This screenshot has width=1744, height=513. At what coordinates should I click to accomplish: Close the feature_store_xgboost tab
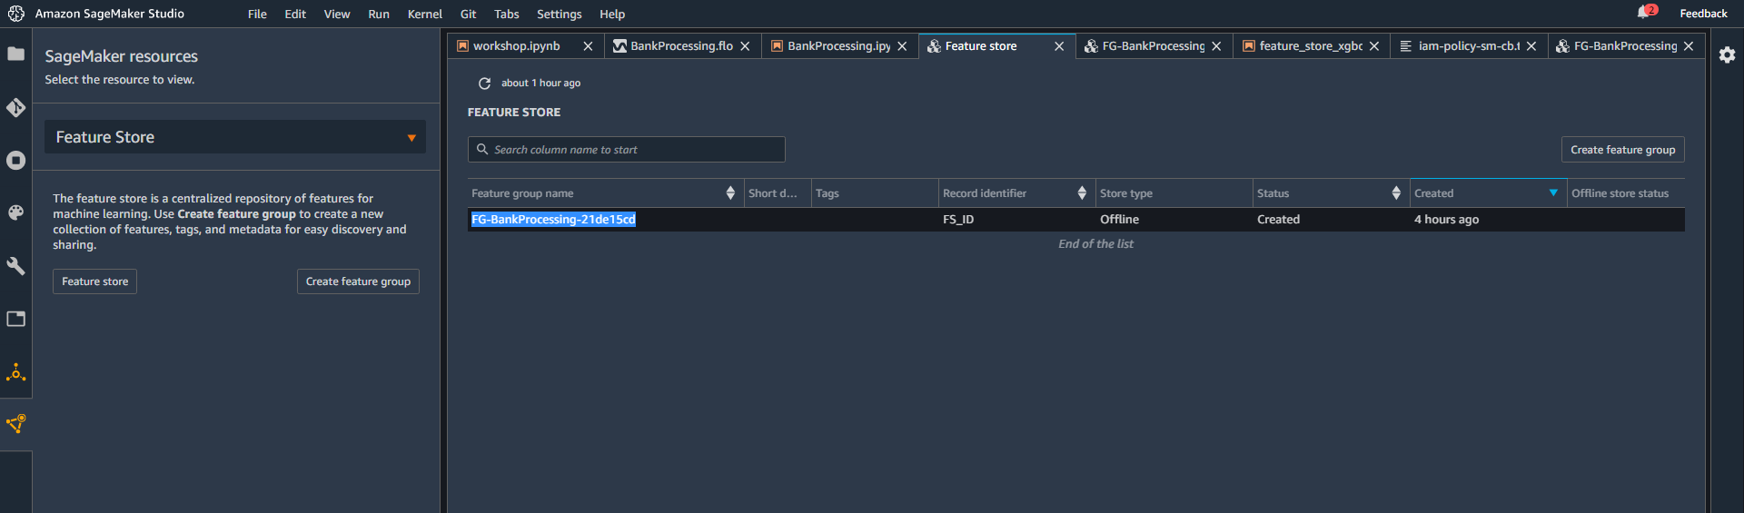click(x=1374, y=46)
